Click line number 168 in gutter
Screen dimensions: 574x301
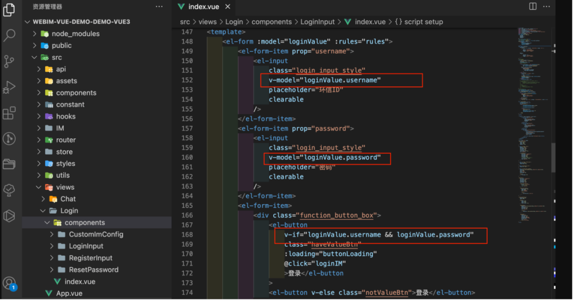click(x=187, y=235)
